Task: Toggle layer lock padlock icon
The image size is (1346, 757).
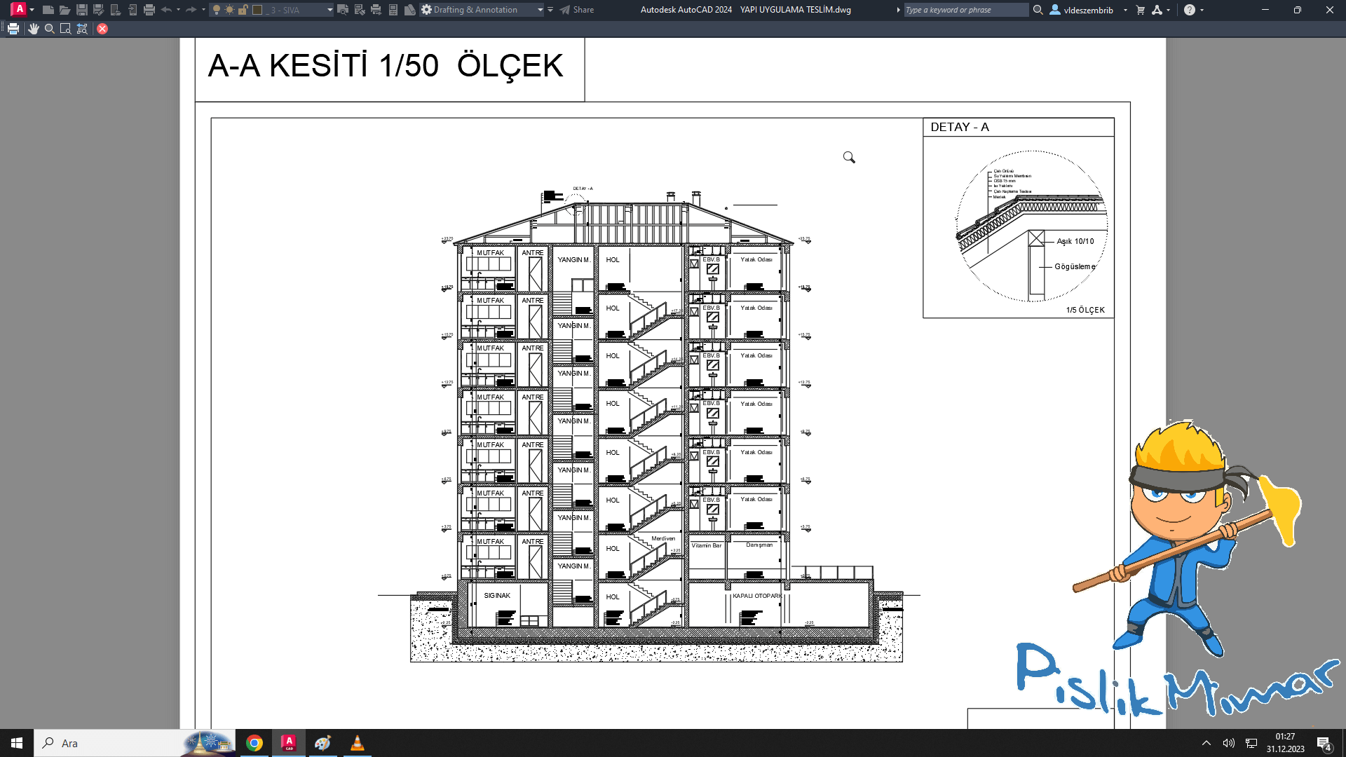Action: tap(243, 10)
